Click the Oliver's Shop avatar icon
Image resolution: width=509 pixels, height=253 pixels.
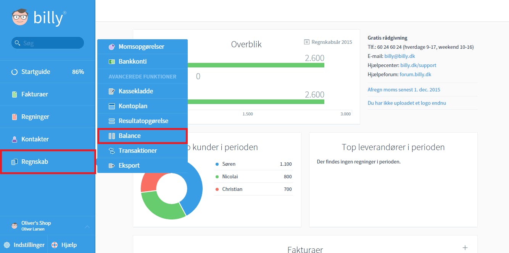[14, 226]
